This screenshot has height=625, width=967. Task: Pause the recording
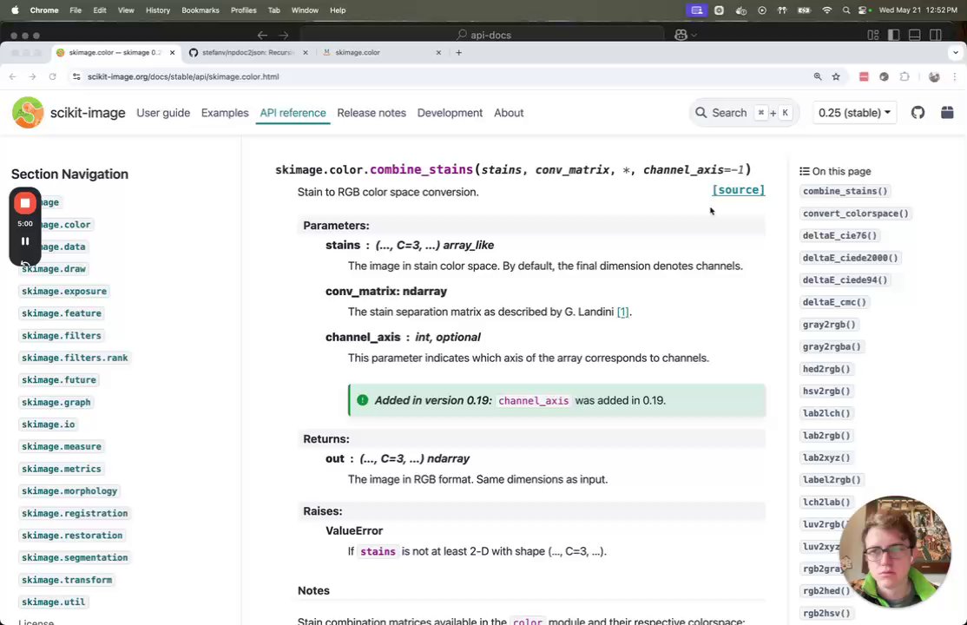click(x=25, y=241)
